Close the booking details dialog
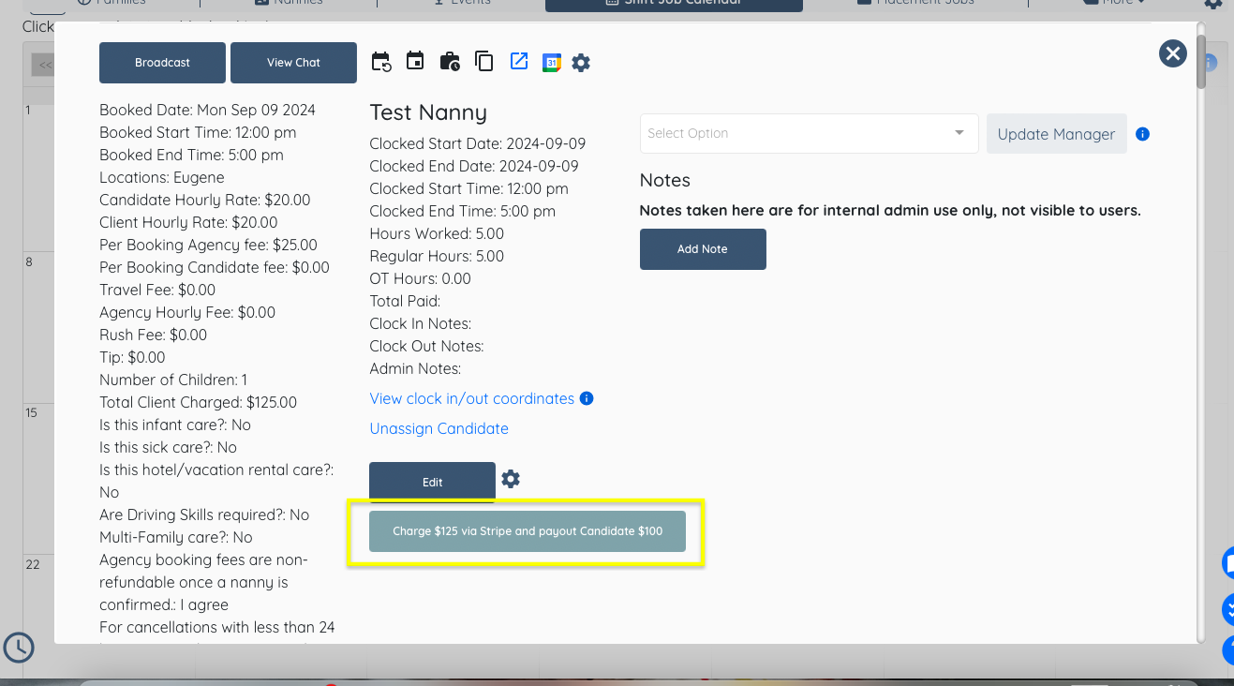 pos(1173,53)
